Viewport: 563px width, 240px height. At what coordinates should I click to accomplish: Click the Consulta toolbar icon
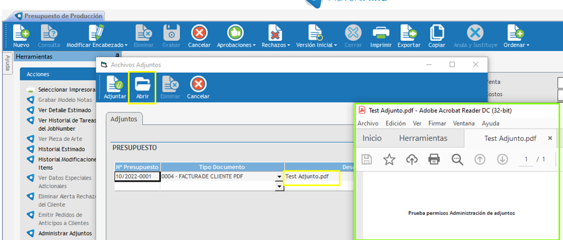tap(49, 33)
